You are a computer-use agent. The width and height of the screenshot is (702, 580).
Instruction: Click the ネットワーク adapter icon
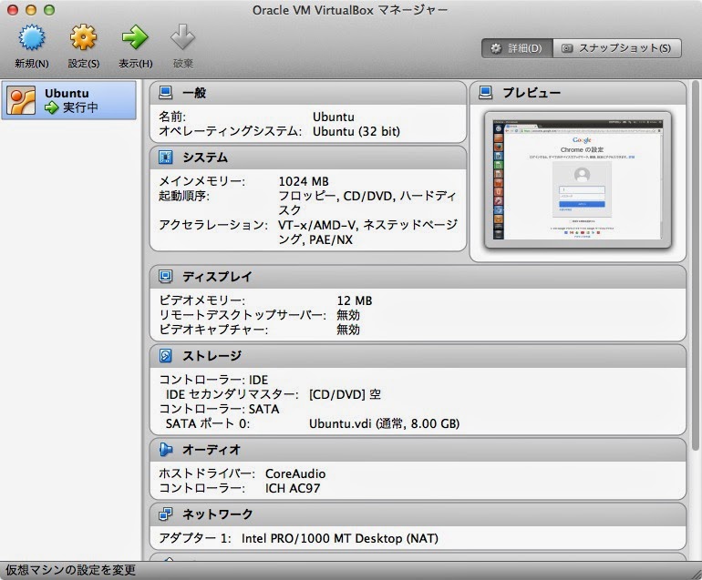pyautogui.click(x=166, y=514)
